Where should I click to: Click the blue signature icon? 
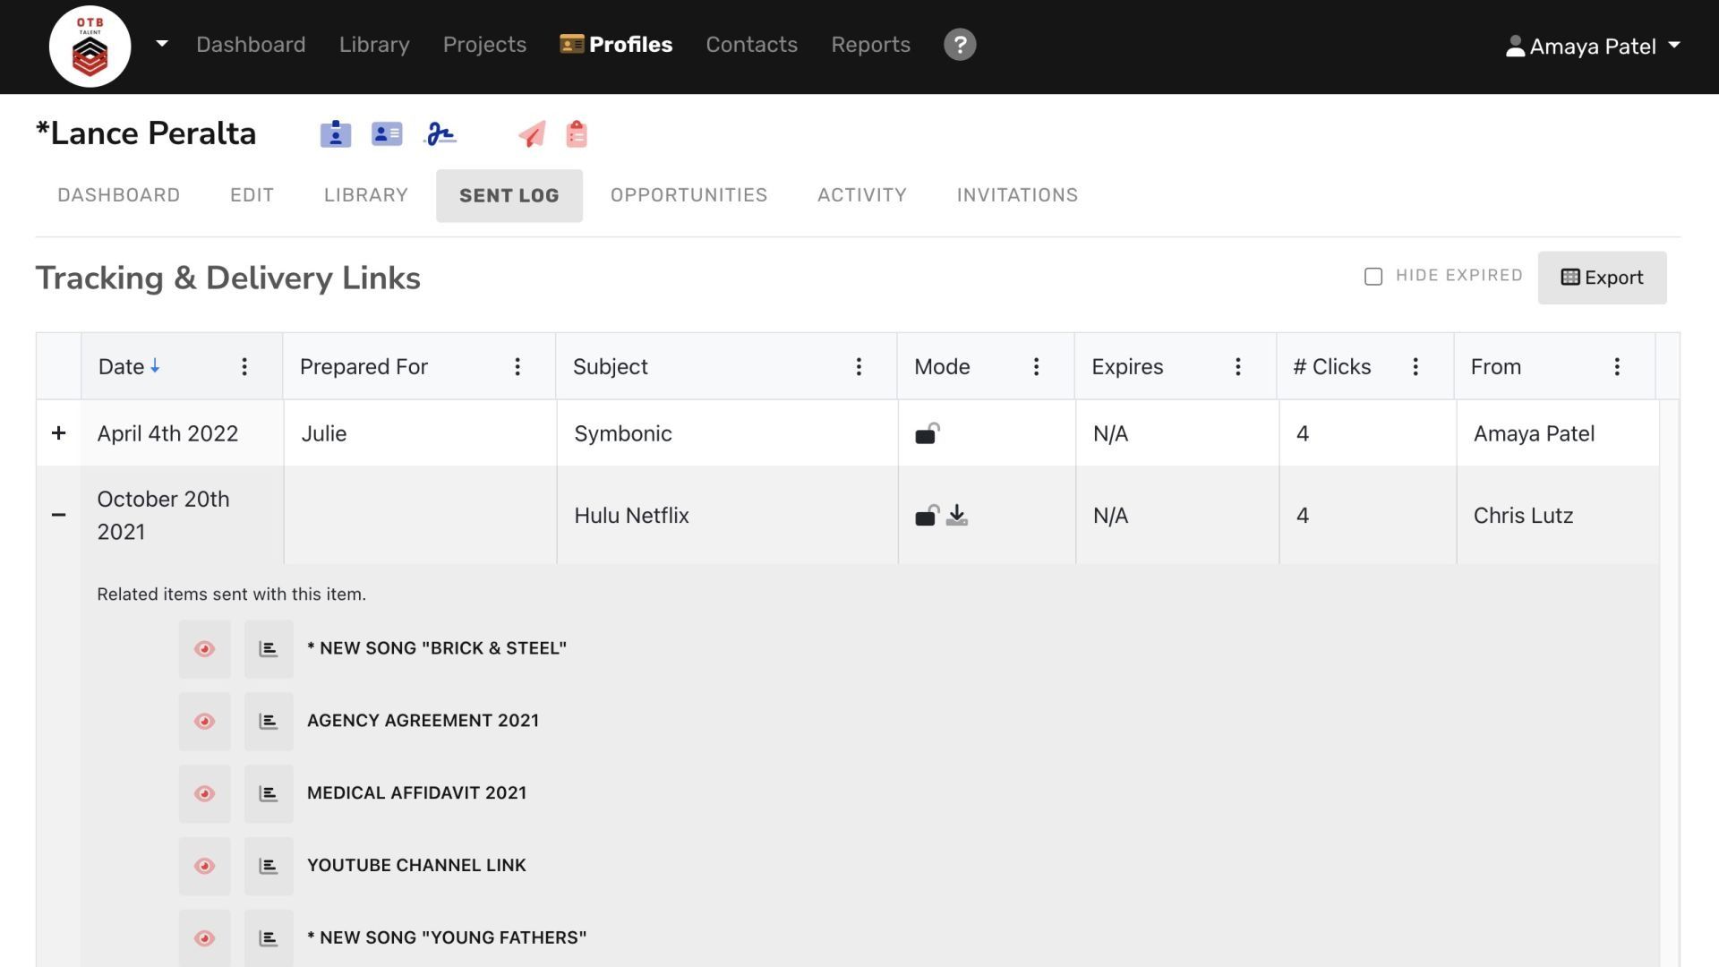pos(440,134)
